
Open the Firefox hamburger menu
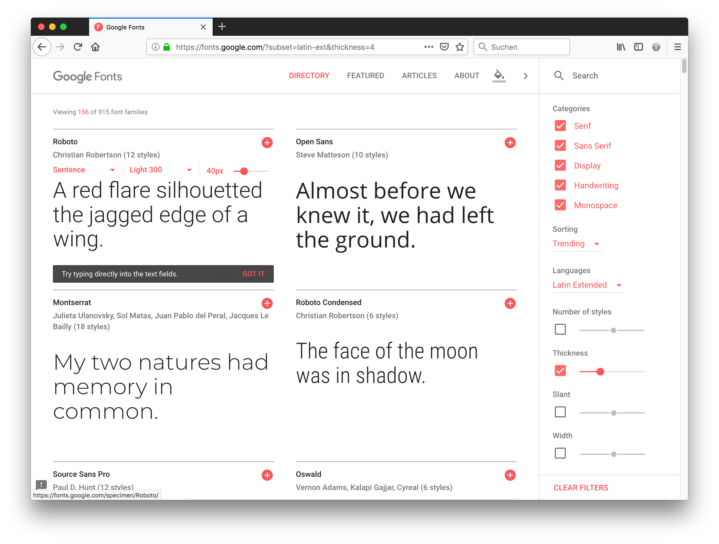point(677,47)
